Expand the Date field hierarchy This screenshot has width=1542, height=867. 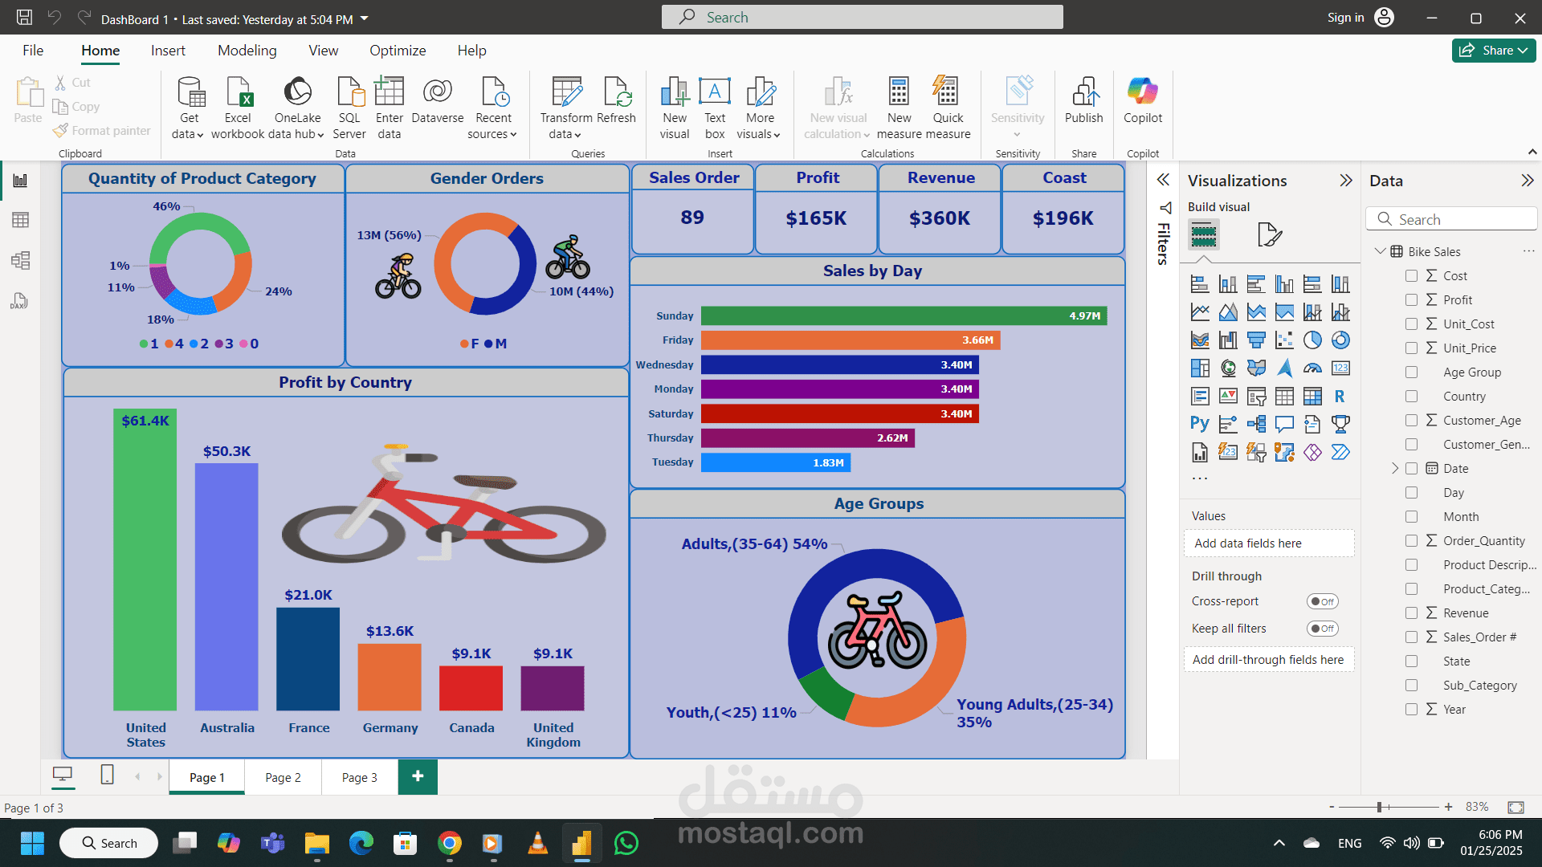click(1395, 468)
